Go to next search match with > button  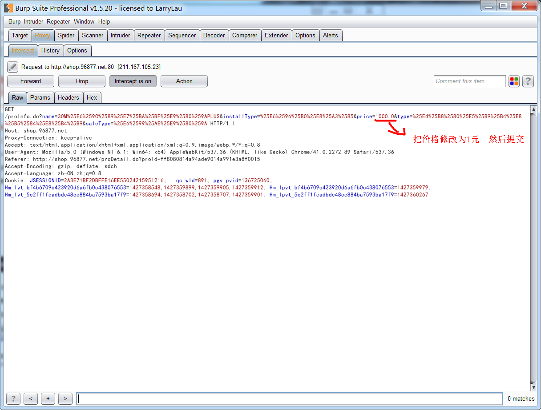click(x=65, y=398)
